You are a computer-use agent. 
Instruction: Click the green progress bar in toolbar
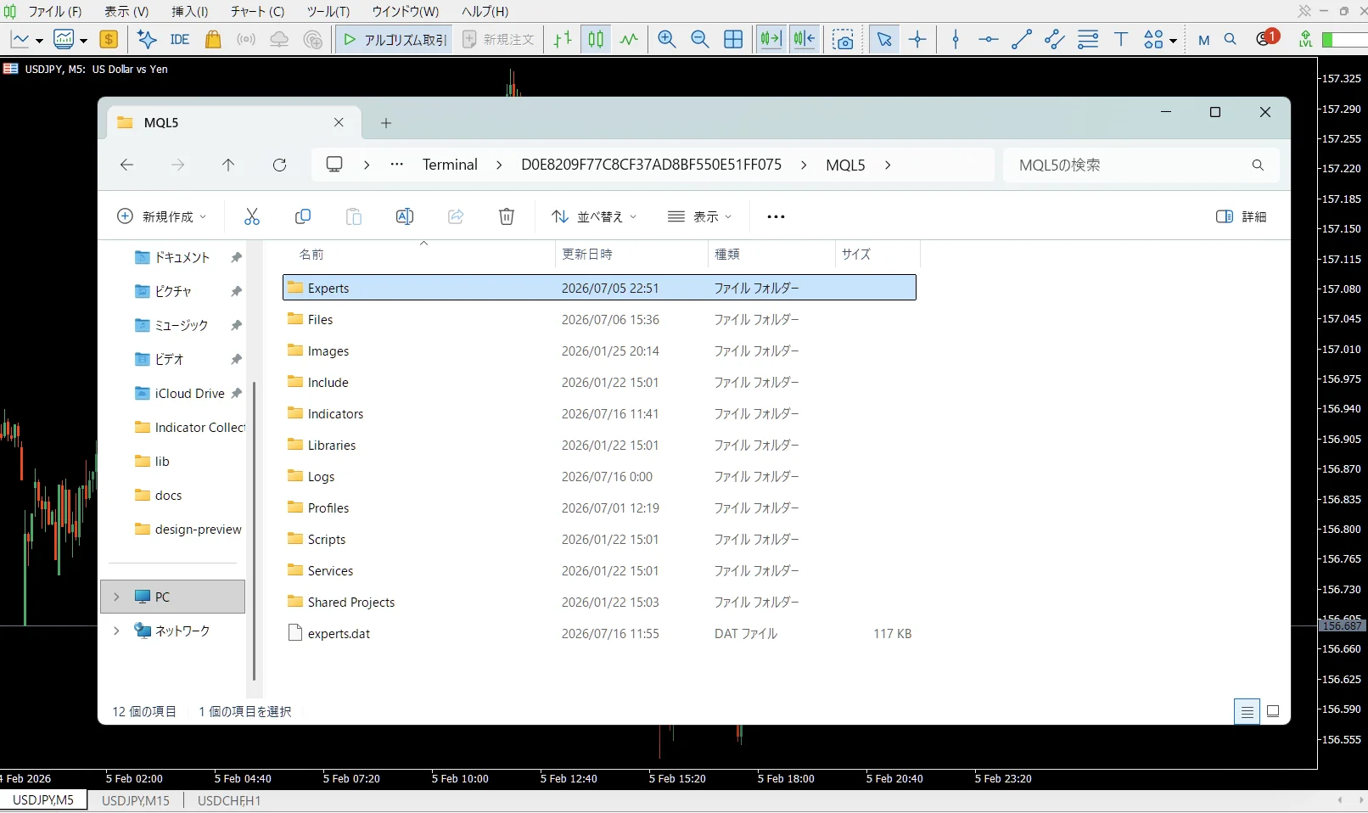point(1344,39)
